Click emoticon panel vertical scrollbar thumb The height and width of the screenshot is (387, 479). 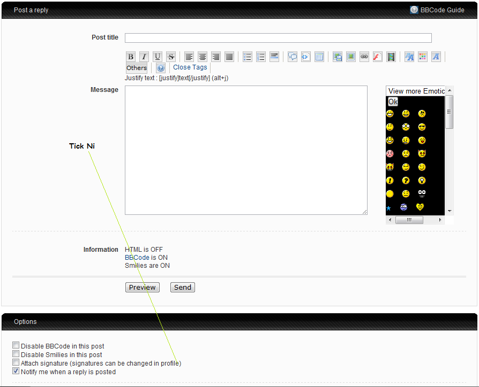(449, 112)
